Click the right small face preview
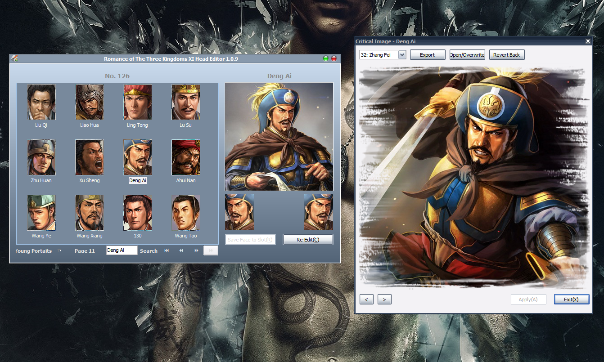 click(x=319, y=212)
